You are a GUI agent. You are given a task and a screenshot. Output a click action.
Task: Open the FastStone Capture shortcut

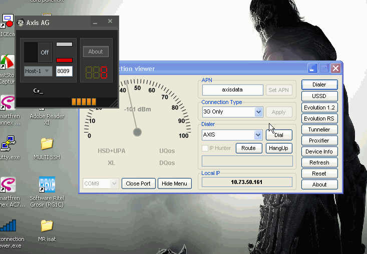click(x=8, y=62)
